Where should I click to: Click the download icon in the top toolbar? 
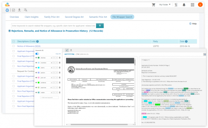click(x=19, y=10)
